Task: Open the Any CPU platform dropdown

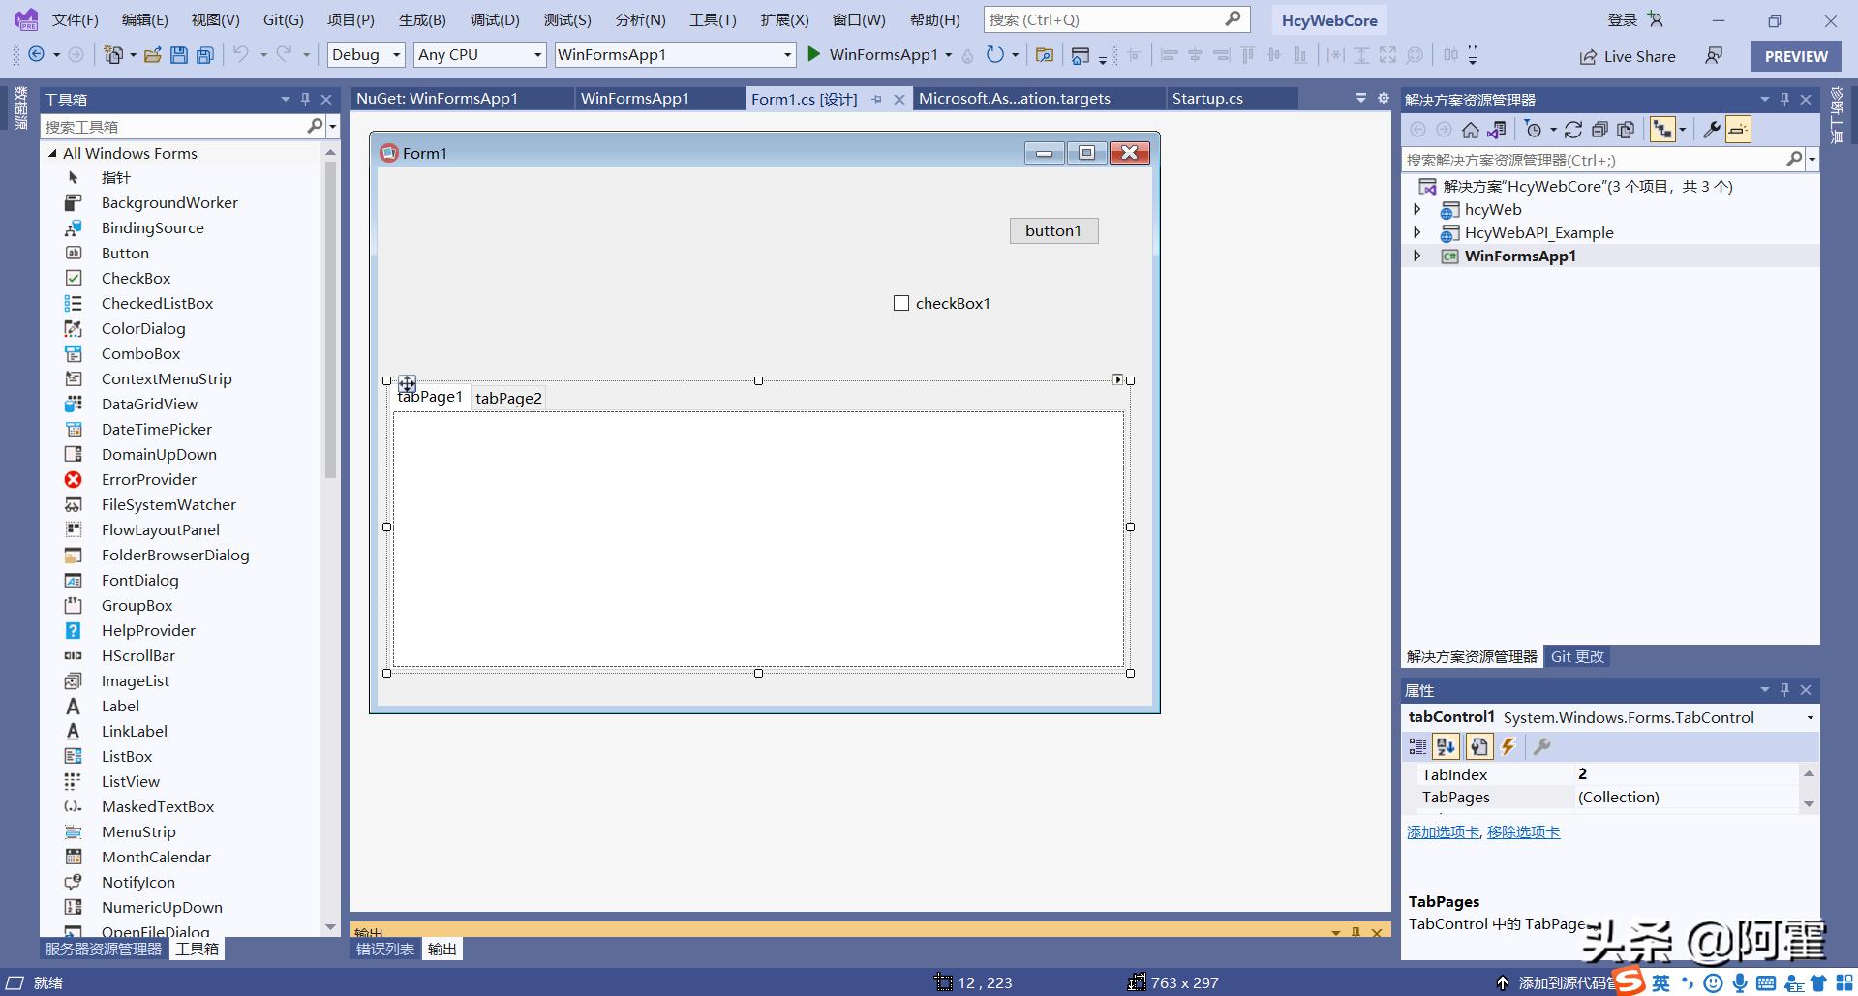Action: [x=538, y=55]
